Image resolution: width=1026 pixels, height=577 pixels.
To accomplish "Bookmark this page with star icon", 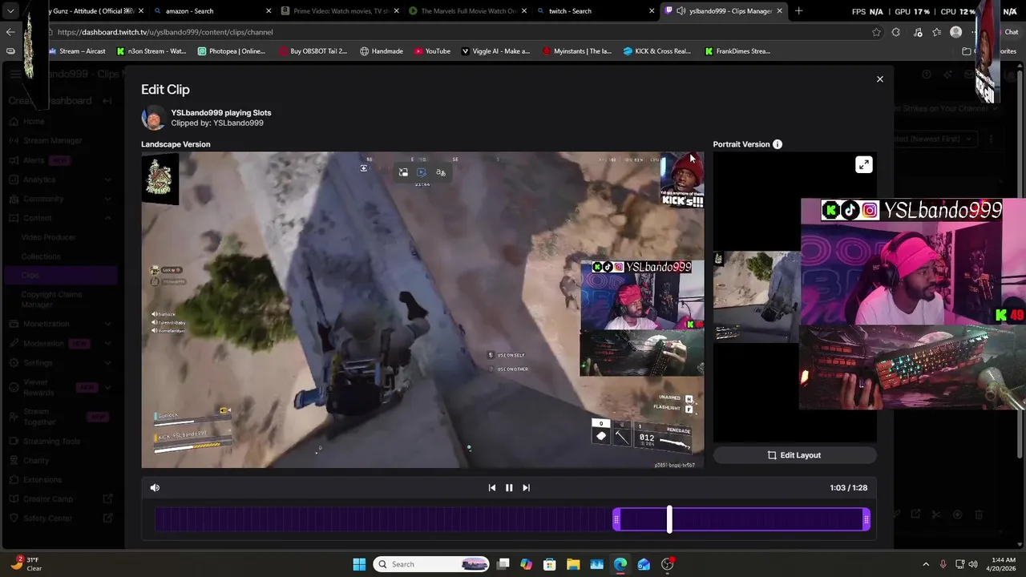I will 876,32.
